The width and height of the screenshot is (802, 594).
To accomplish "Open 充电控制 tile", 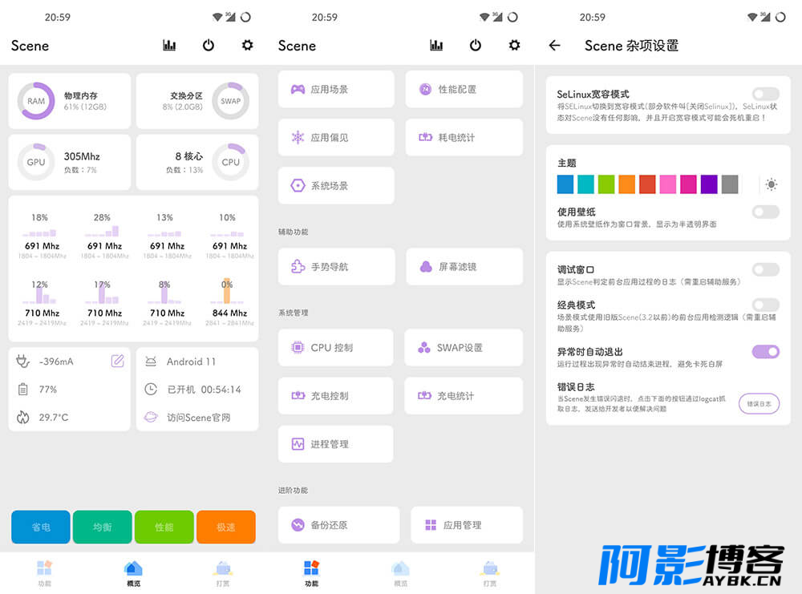I will point(336,396).
